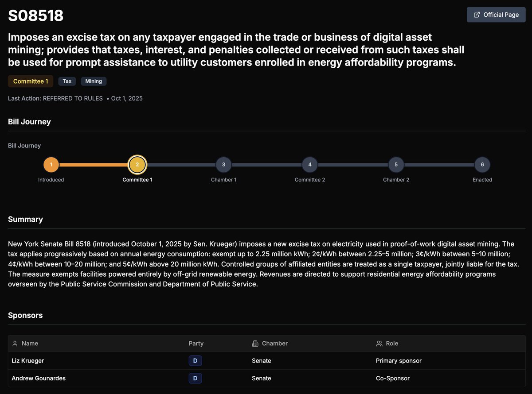Click step 1 Introduced in Bill Journey
The width and height of the screenshot is (532, 394).
51,165
